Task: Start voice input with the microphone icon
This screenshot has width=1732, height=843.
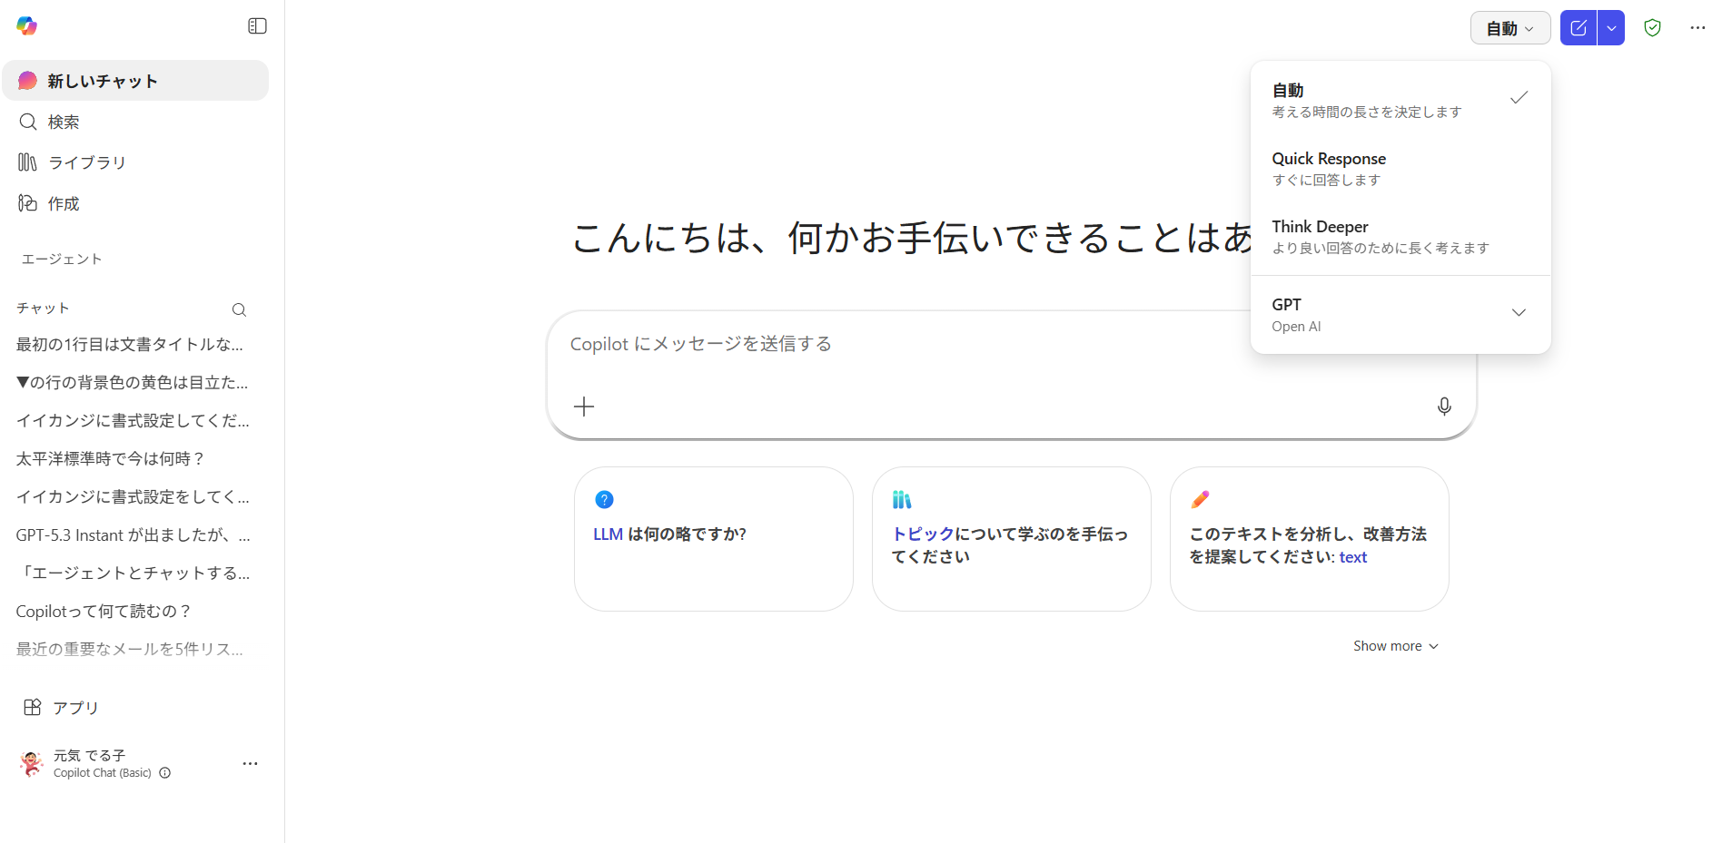Action: pyautogui.click(x=1443, y=407)
